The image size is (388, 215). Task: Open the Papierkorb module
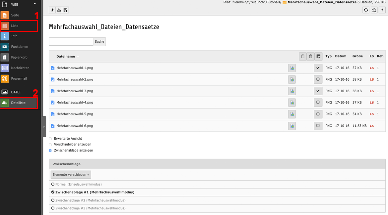pos(19,57)
